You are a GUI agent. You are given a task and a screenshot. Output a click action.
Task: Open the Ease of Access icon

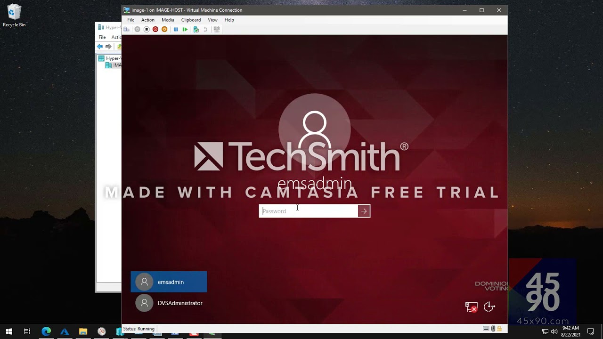(x=489, y=307)
